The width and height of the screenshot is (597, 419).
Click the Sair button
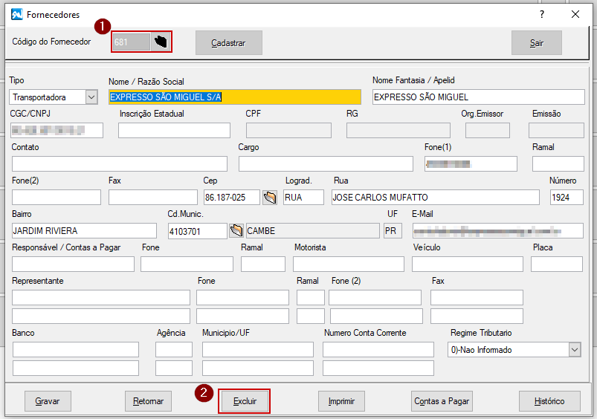pos(537,42)
